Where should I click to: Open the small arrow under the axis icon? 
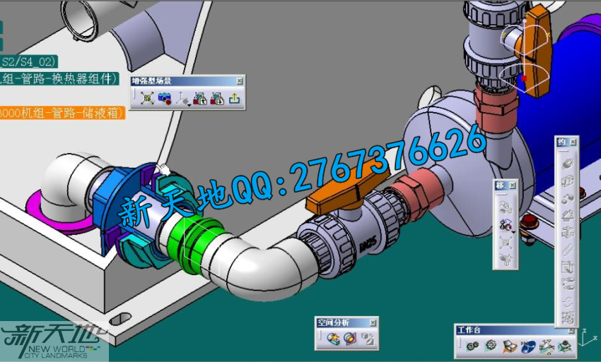click(x=189, y=104)
